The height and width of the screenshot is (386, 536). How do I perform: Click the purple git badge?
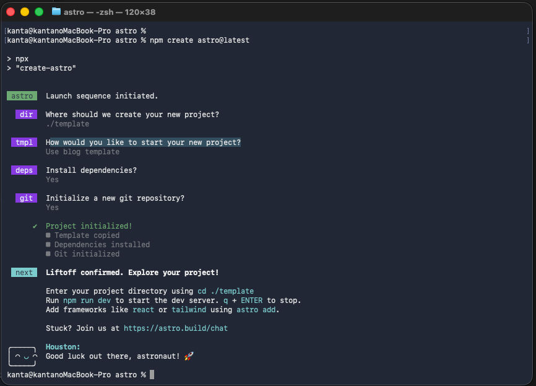tap(27, 198)
